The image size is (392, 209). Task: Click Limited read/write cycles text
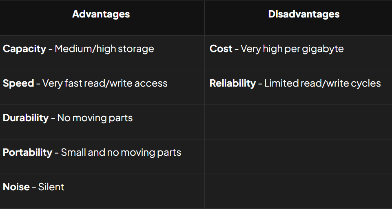(x=323, y=83)
